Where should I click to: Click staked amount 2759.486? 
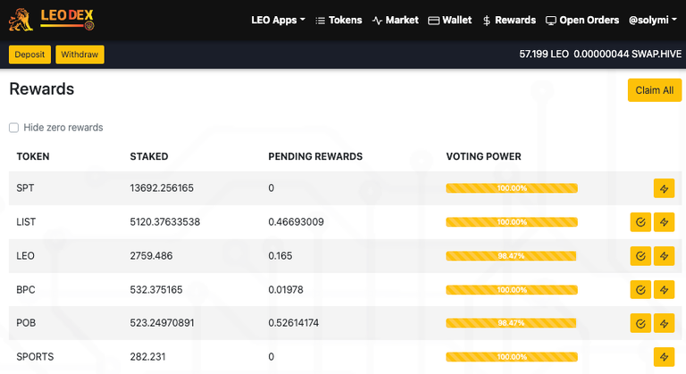(x=151, y=256)
